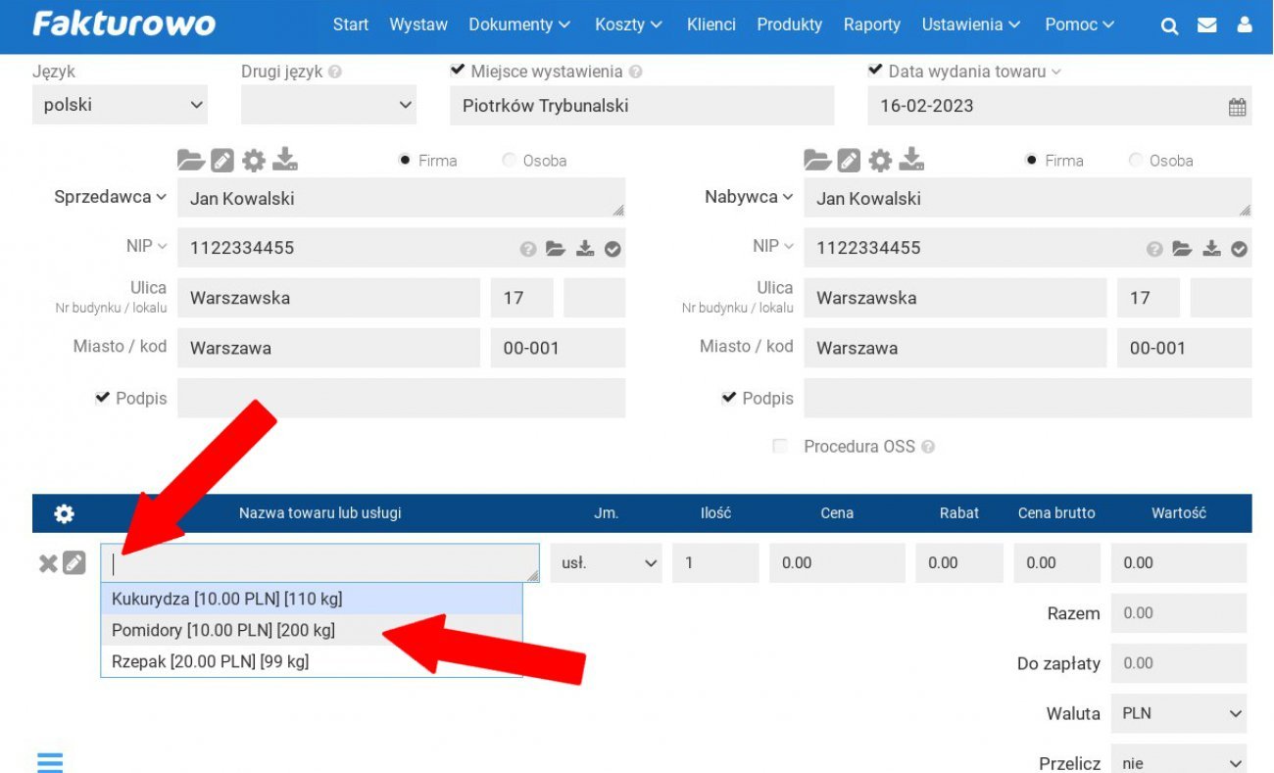Select Osoba radio for the seller
The width and height of the screenshot is (1274, 773).
click(509, 161)
